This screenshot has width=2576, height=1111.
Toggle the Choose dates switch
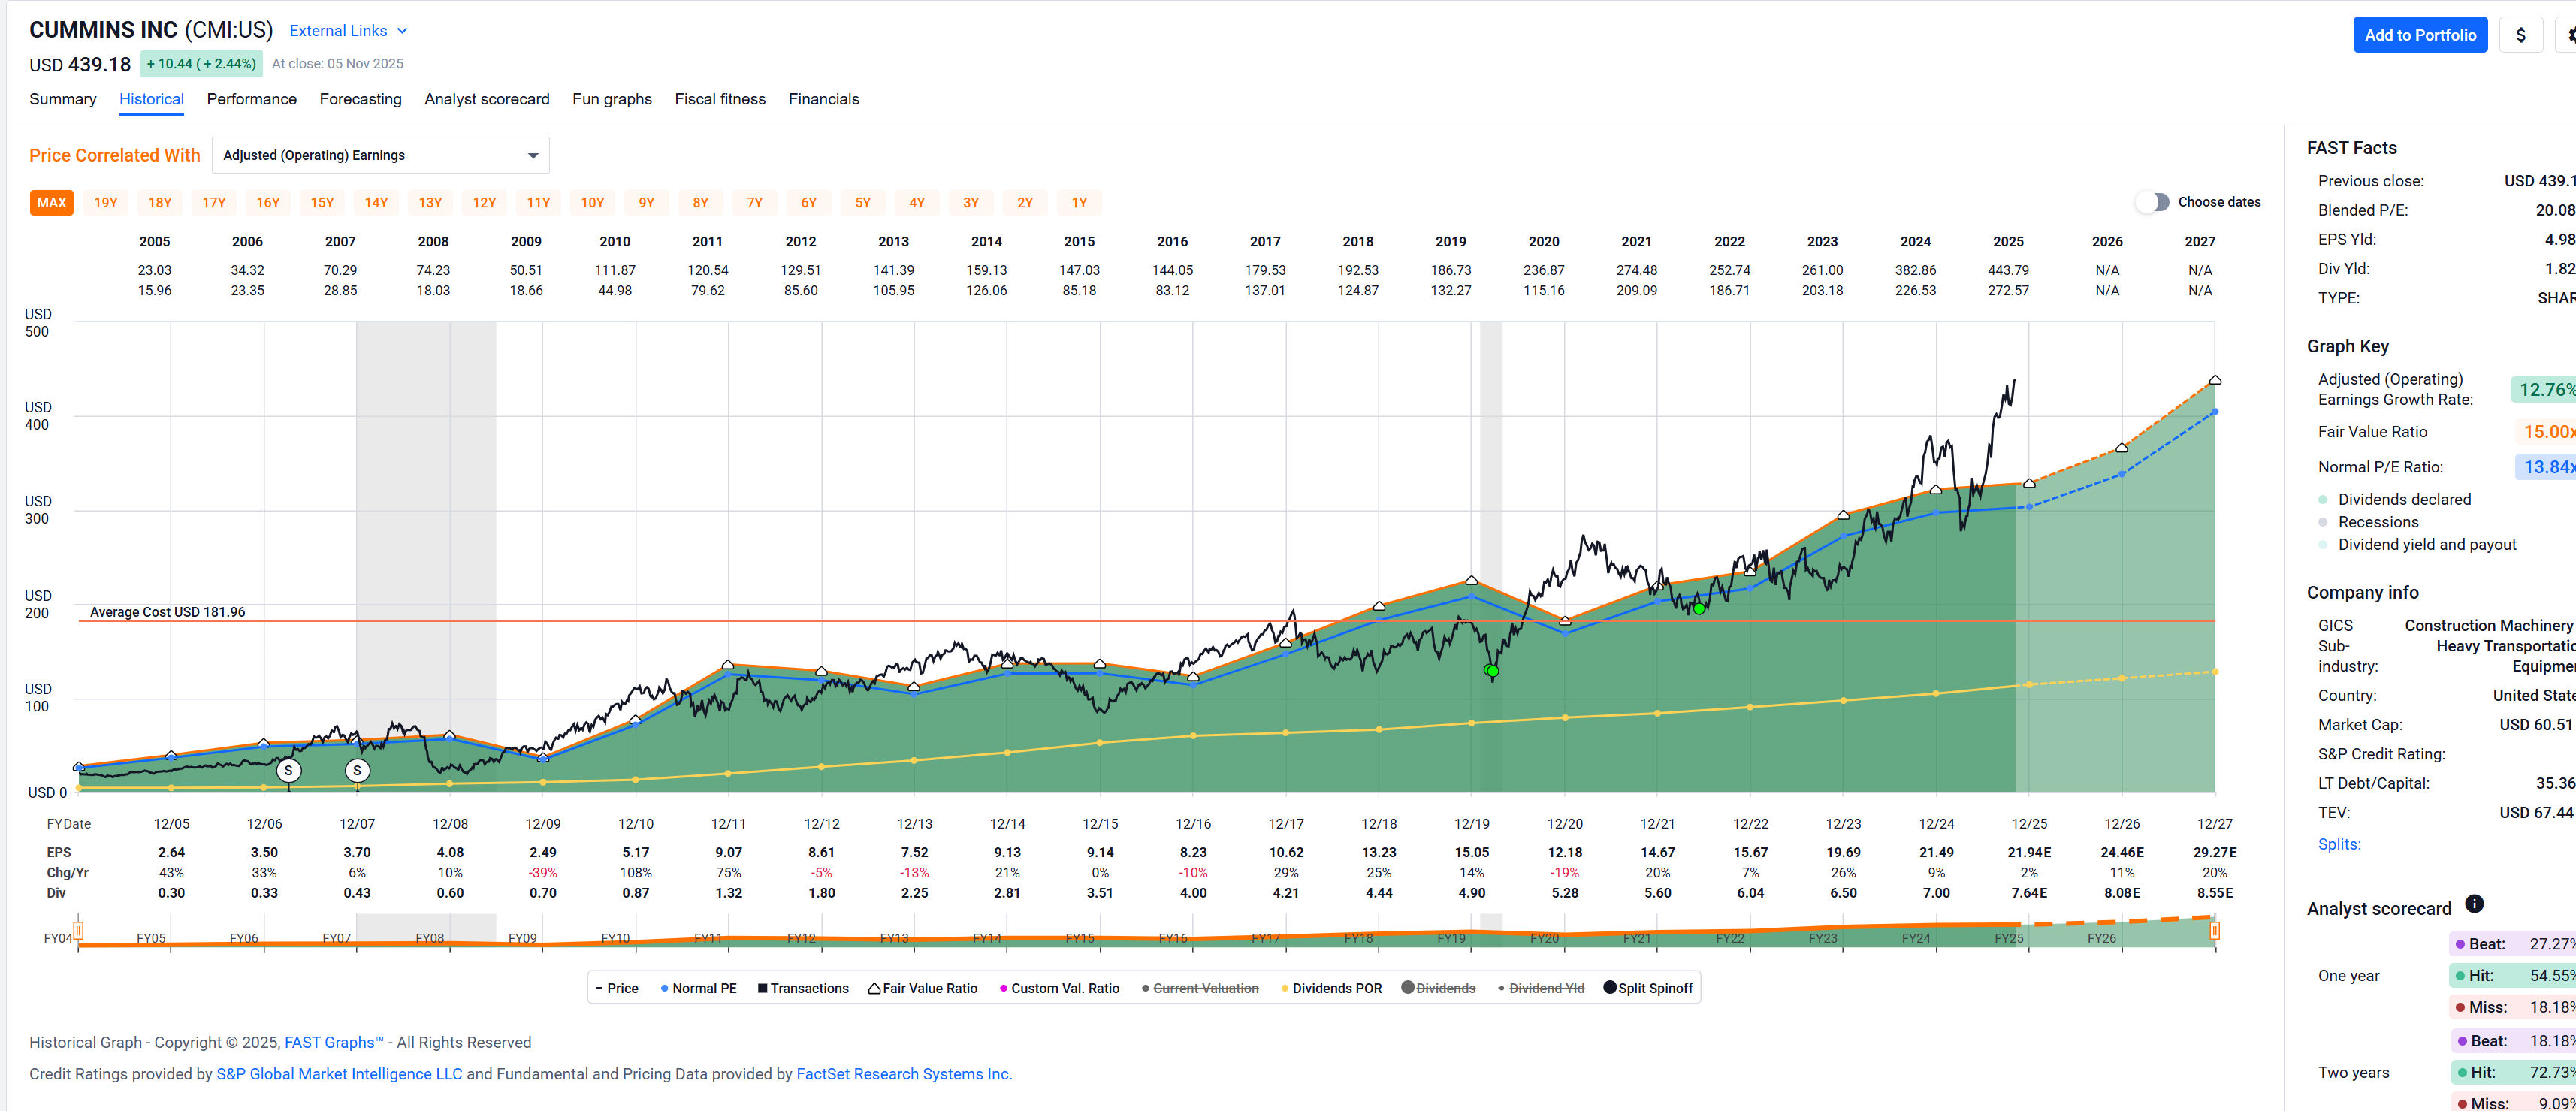click(x=2153, y=202)
